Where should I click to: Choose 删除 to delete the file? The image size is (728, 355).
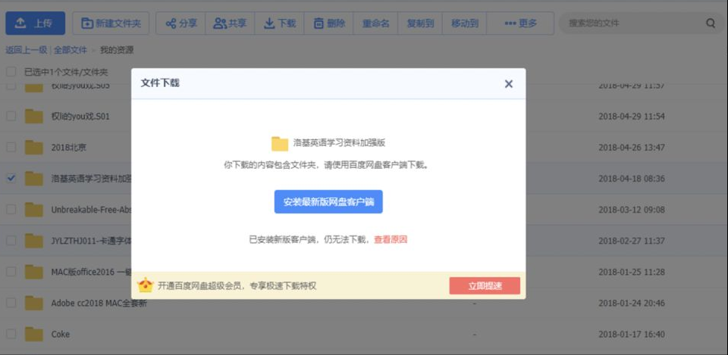point(329,23)
